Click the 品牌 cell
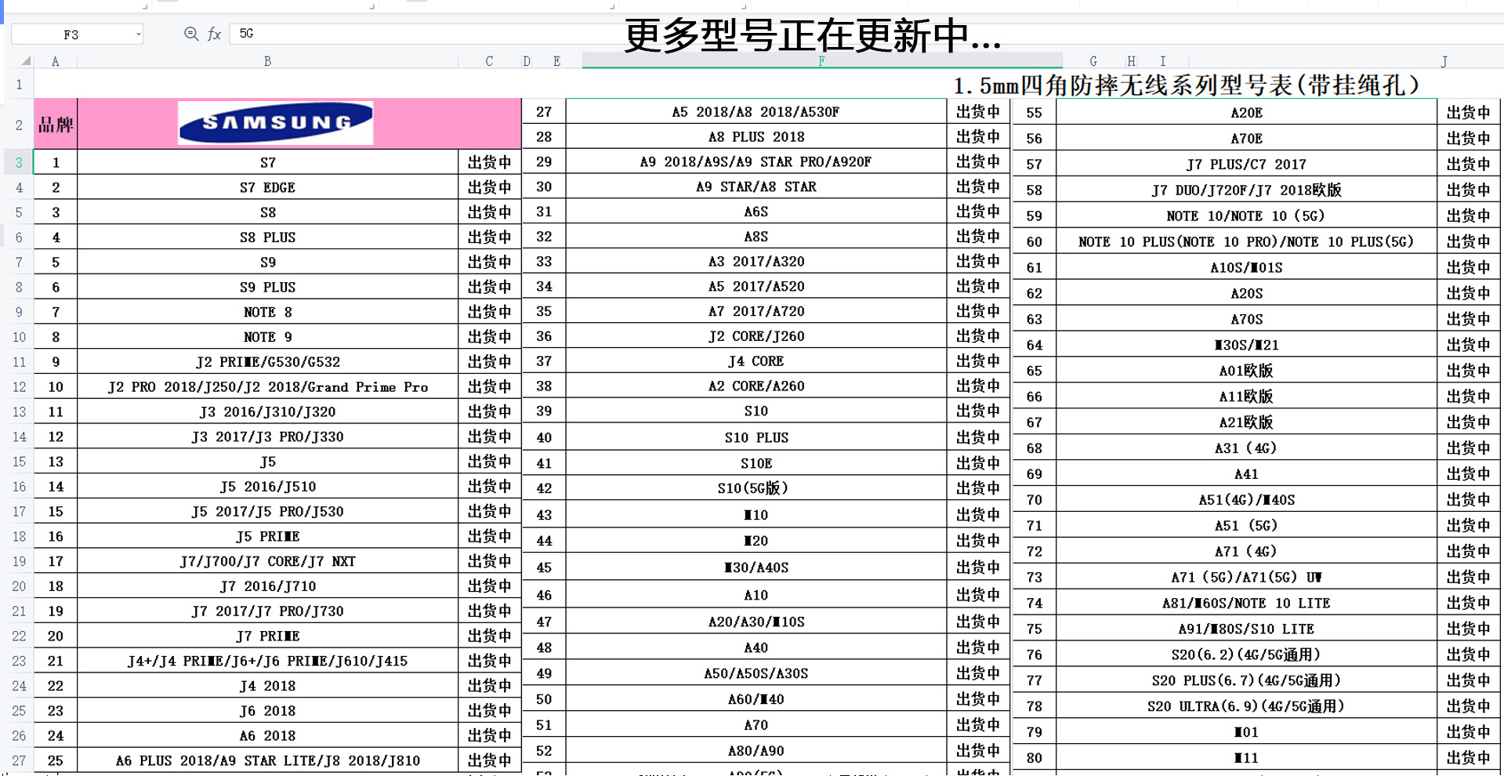Screen dimensions: 1504x776 [x=56, y=124]
